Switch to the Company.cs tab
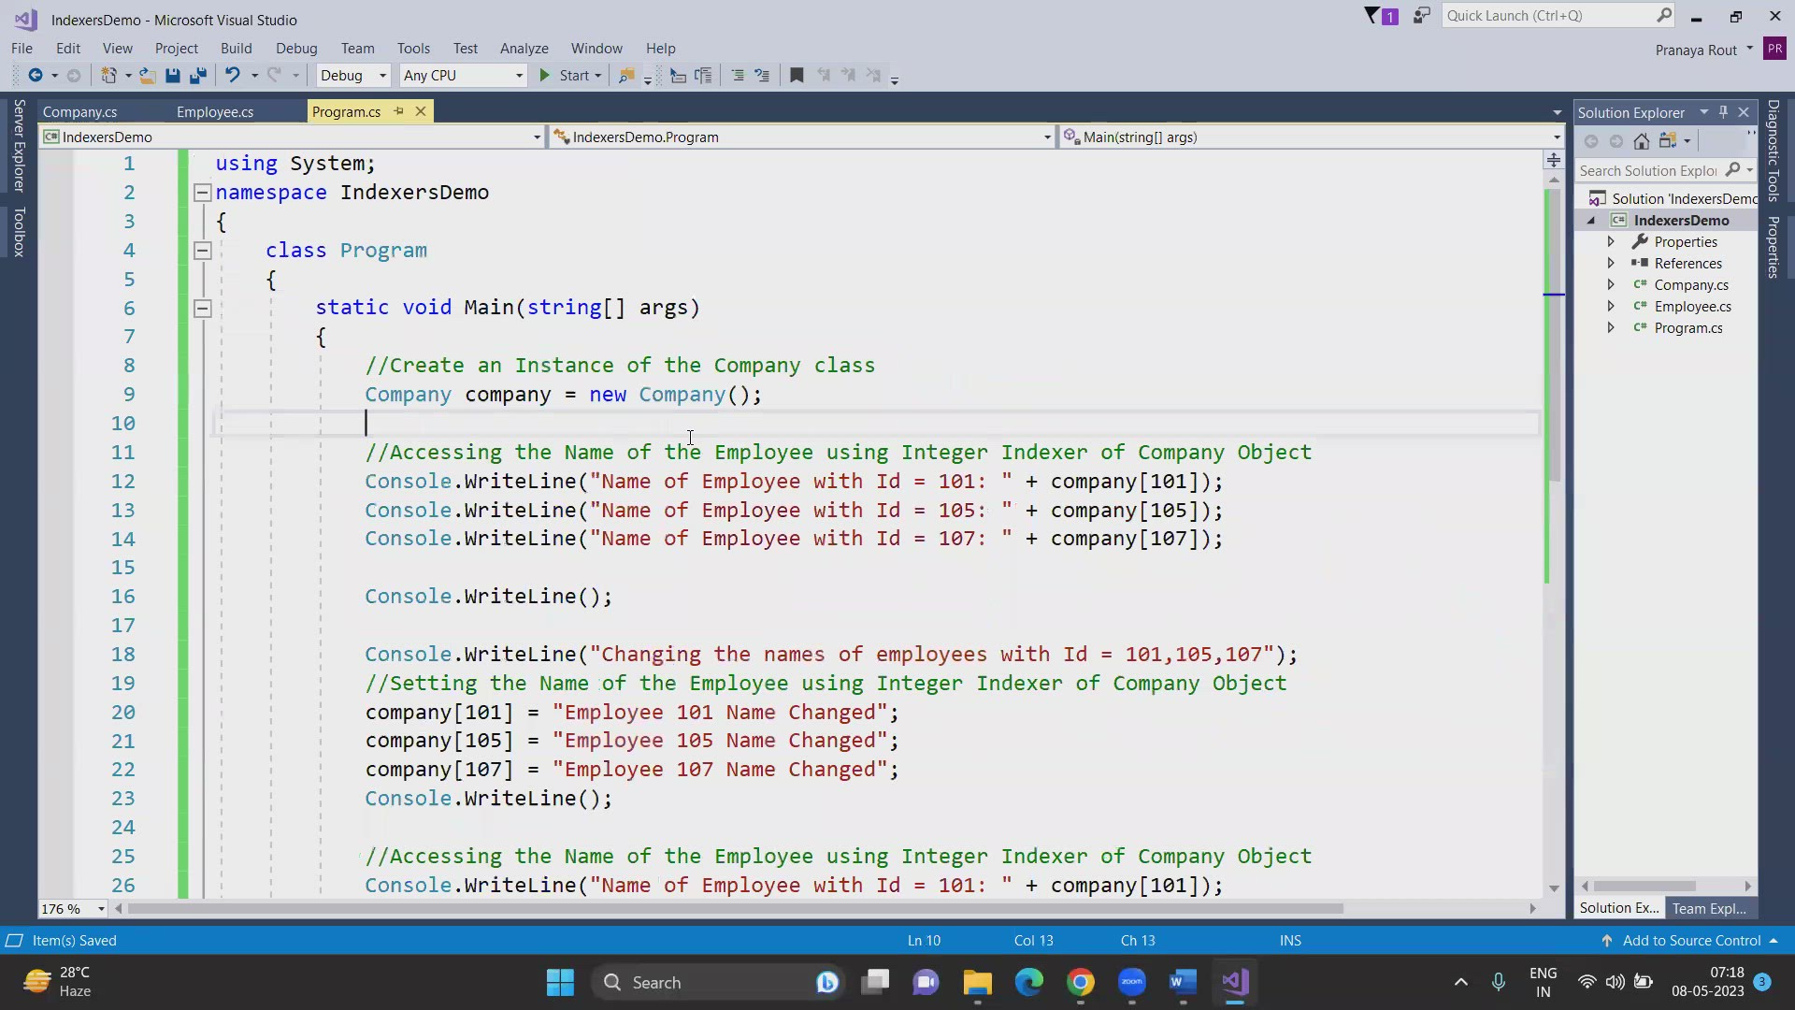The width and height of the screenshot is (1795, 1010). (79, 112)
